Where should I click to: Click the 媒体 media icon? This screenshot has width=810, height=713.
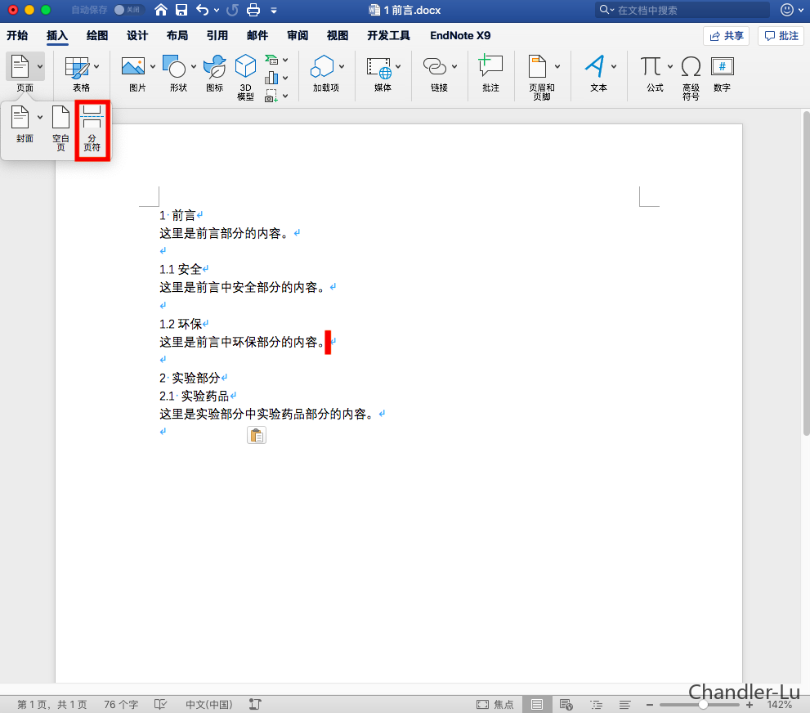click(x=378, y=68)
